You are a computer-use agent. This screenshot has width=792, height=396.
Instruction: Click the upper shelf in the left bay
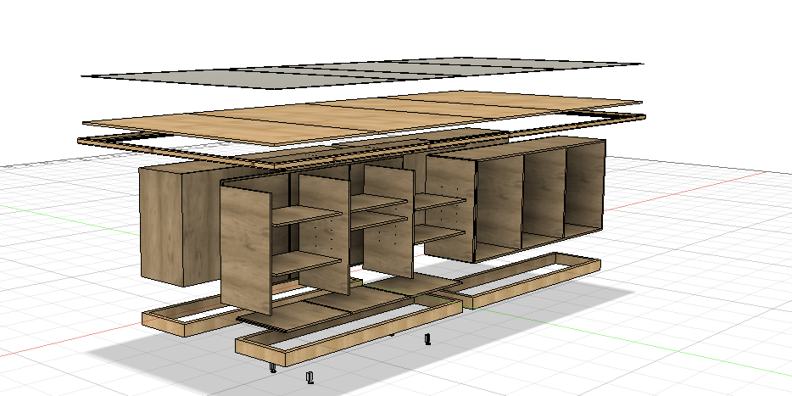click(305, 216)
